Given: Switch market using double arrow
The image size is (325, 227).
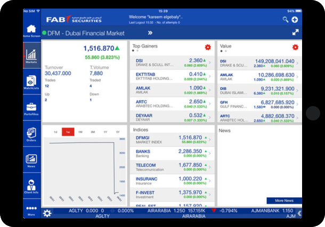Looking at the screenshot, I should coord(150,33).
